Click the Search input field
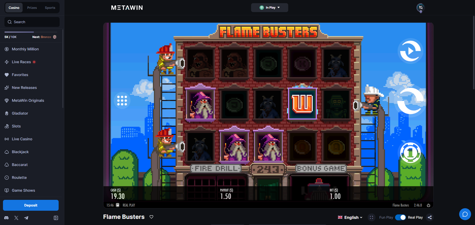This screenshot has height=225, width=475. pos(32,22)
